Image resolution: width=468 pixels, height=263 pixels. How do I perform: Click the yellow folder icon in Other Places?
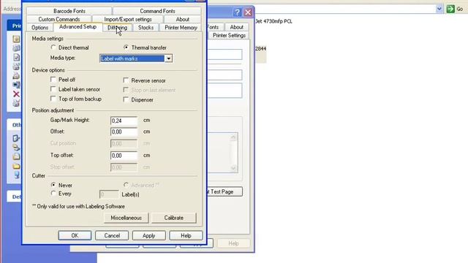point(16,166)
